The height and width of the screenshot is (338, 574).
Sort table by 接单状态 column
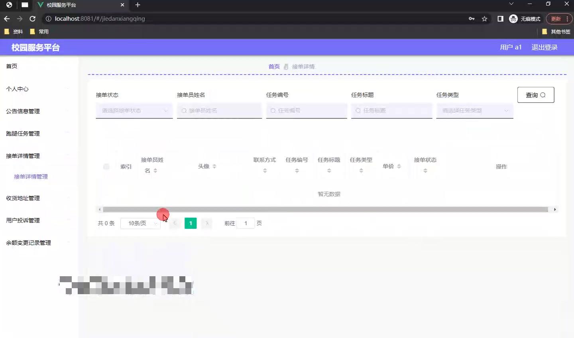click(x=425, y=171)
